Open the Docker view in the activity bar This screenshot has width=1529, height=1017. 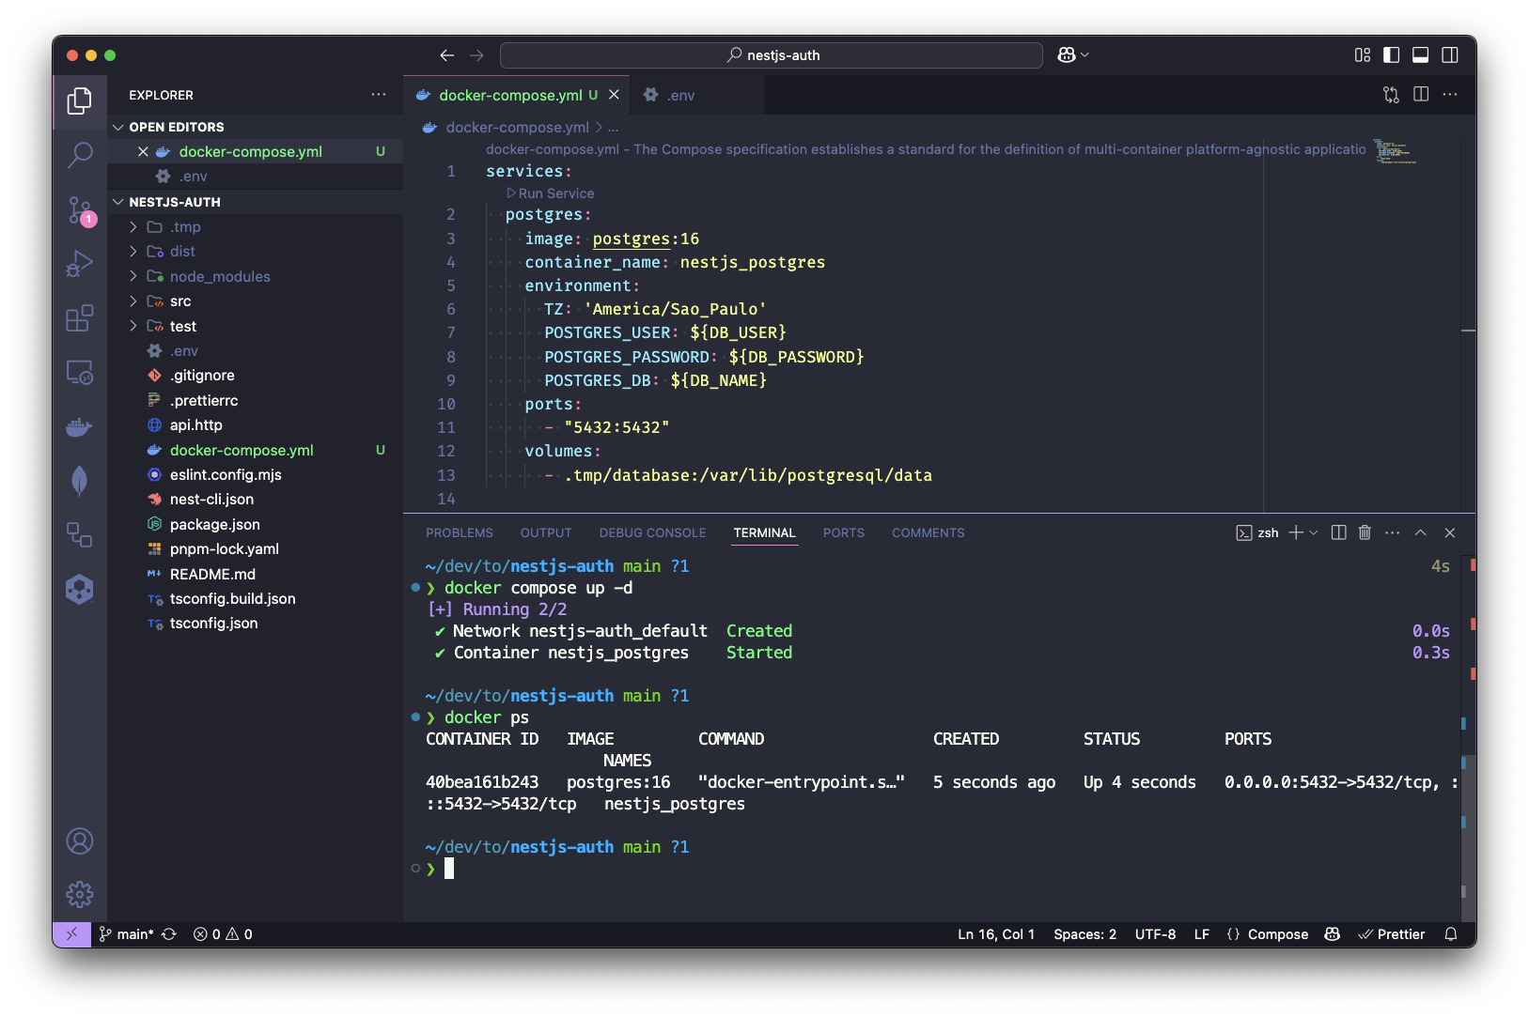click(x=80, y=427)
